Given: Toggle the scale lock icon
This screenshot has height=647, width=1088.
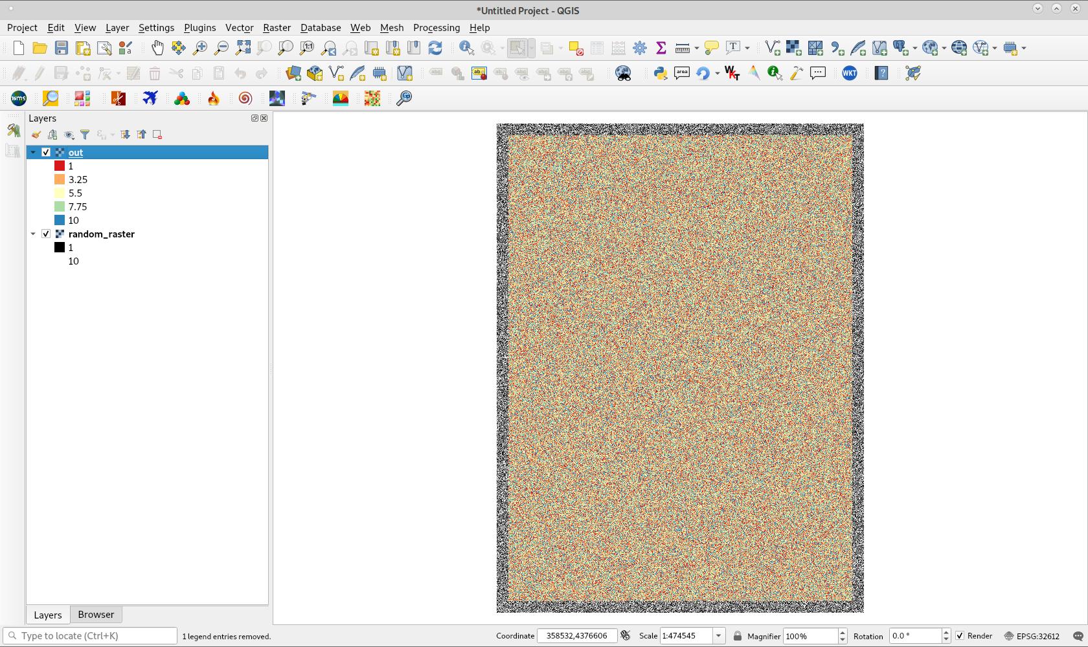Looking at the screenshot, I should click(x=737, y=636).
